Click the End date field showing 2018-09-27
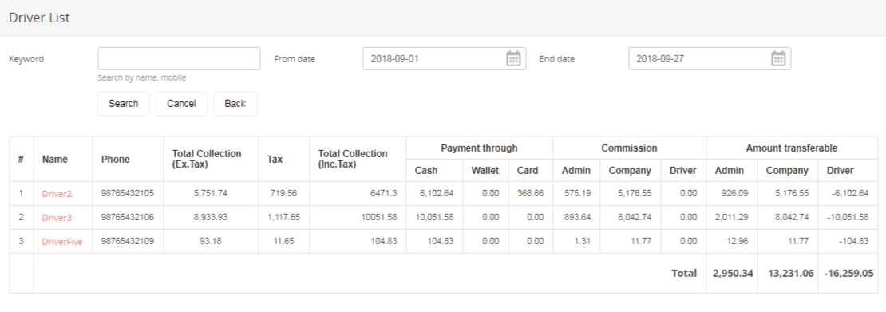Image resolution: width=886 pixels, height=312 pixels. [710, 58]
